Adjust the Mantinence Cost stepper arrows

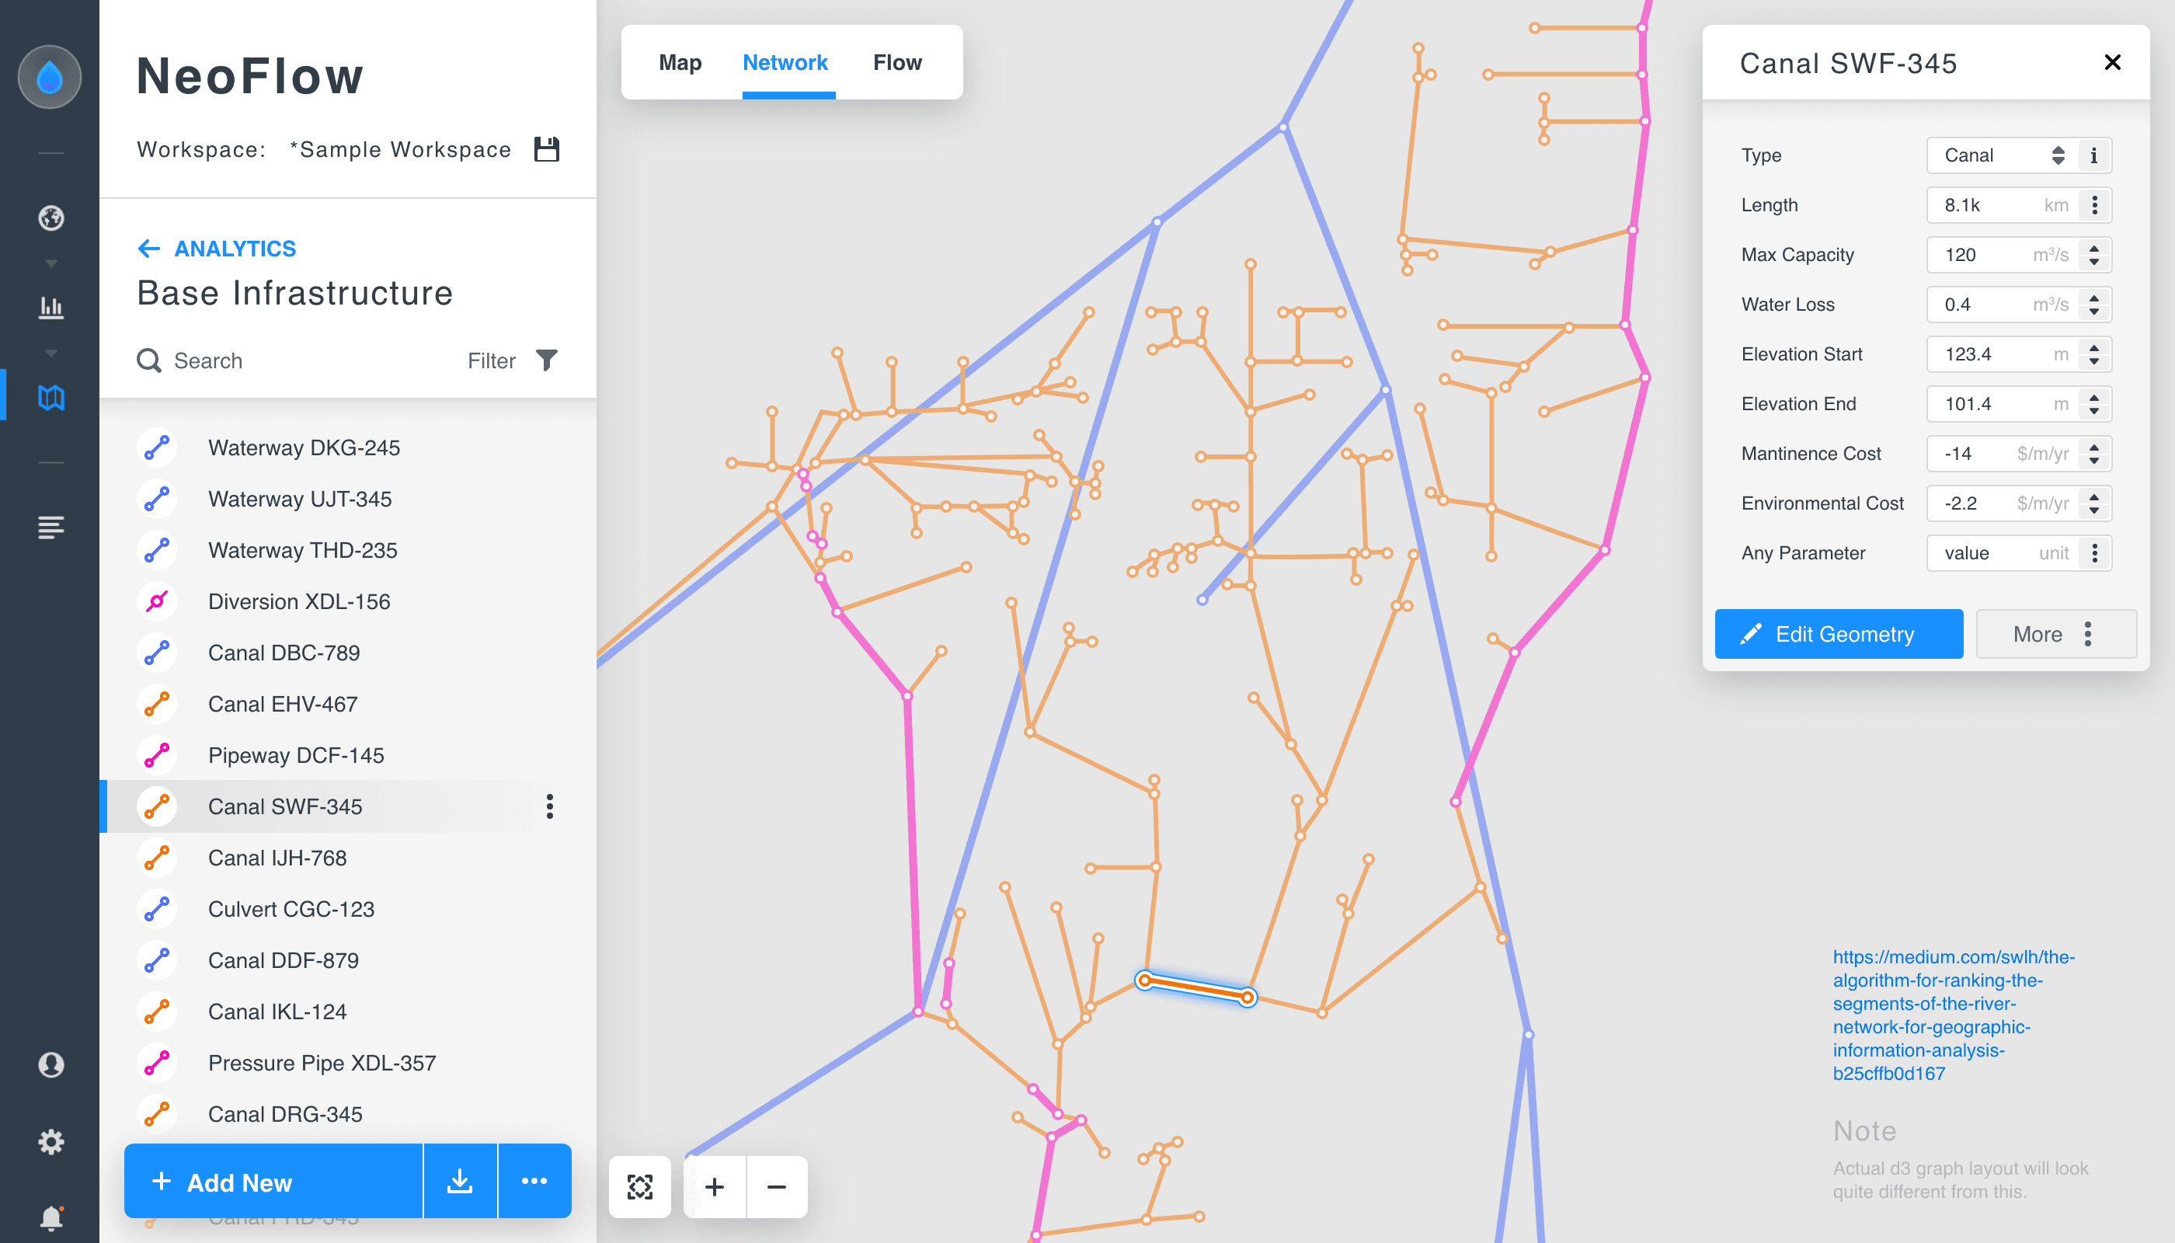point(2094,454)
